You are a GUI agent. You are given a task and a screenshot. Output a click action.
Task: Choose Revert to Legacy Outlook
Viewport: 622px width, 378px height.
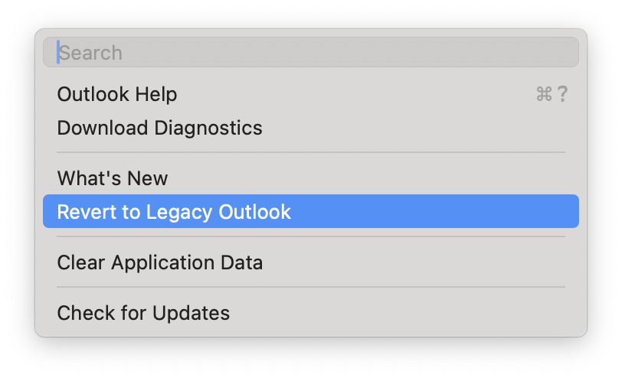pos(310,212)
